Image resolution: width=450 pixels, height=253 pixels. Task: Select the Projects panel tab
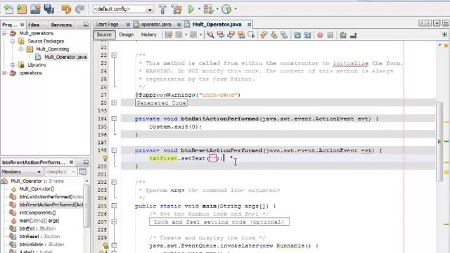[x=9, y=25]
